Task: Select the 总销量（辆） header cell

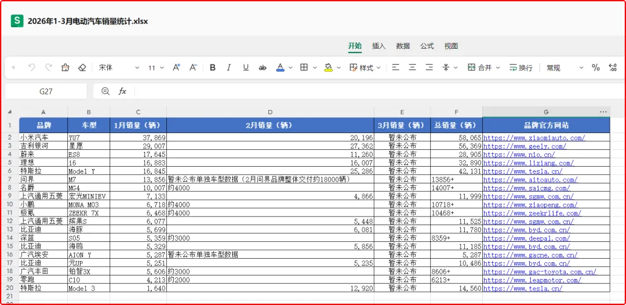Action: coord(456,125)
